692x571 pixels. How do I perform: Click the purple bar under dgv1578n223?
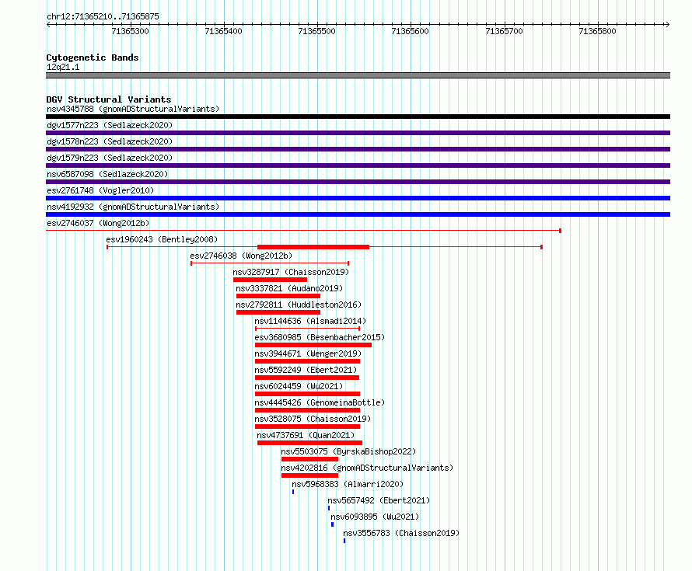click(x=358, y=149)
